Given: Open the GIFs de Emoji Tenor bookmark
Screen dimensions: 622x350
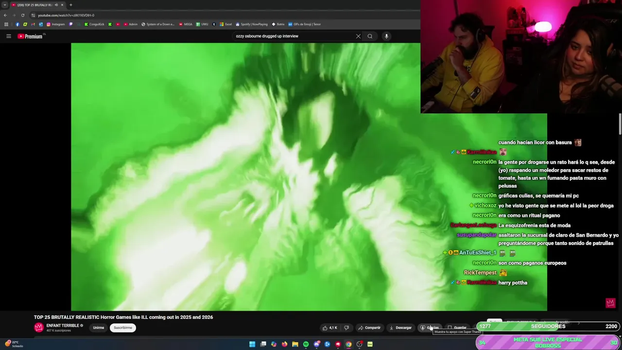Looking at the screenshot, I should pos(305,24).
